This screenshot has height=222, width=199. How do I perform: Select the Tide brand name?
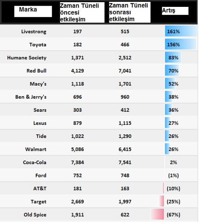pos(41,136)
